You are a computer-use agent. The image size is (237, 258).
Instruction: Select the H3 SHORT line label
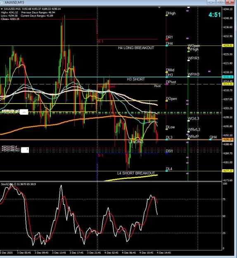(x=136, y=79)
